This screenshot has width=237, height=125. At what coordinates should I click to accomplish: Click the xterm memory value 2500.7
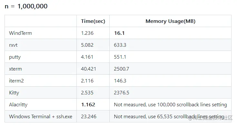coord(122,69)
